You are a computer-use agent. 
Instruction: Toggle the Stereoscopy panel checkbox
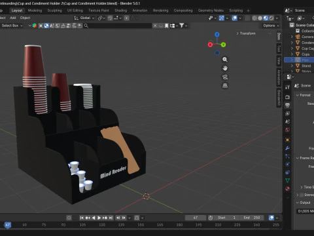pos(302,195)
